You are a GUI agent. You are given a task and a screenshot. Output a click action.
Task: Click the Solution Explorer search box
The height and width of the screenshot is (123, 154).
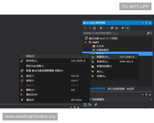[114, 33]
